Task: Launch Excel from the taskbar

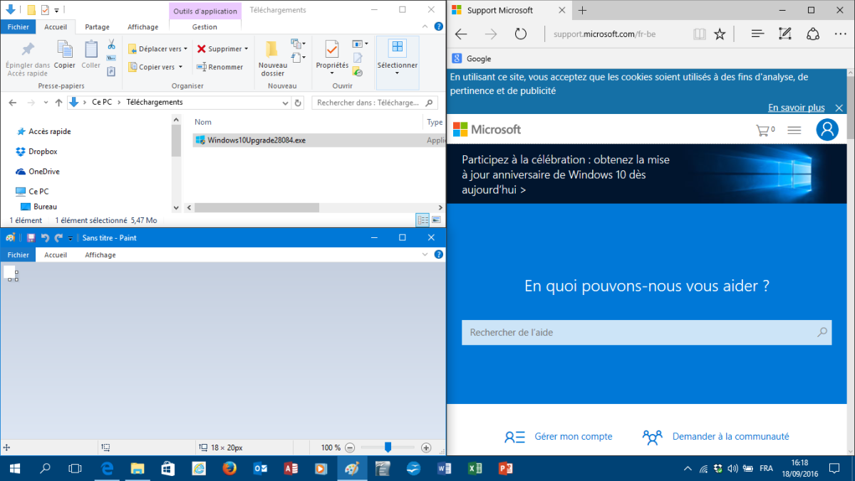Action: click(x=475, y=468)
